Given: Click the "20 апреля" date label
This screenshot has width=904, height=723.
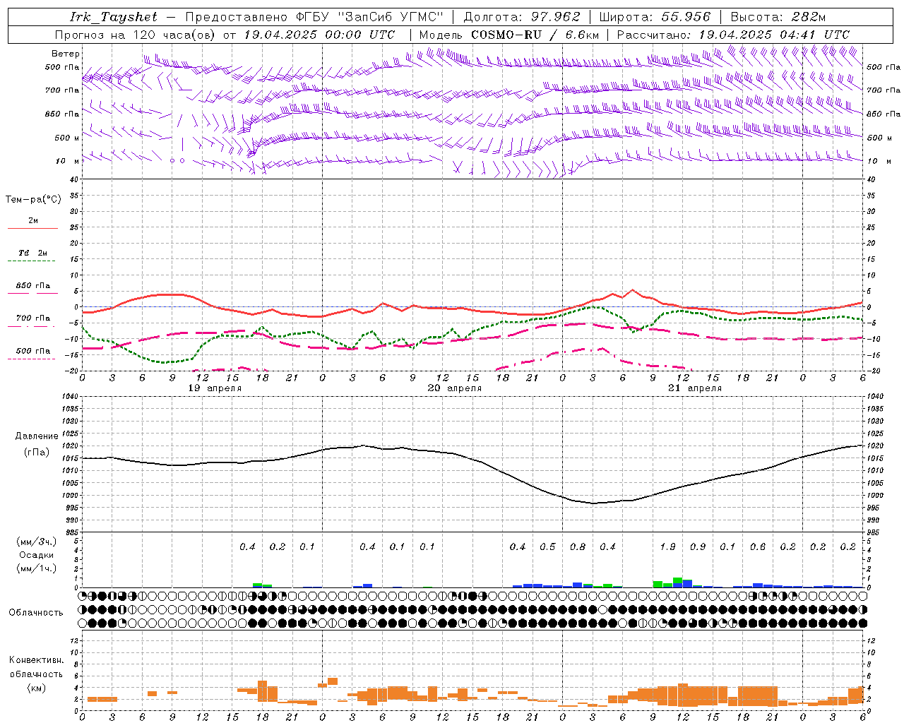Looking at the screenshot, I should tap(455, 388).
